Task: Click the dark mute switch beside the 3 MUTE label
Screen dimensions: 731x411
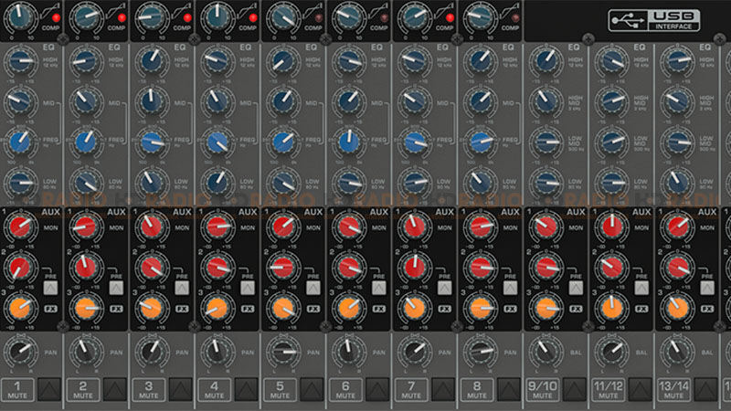Action: click(x=180, y=390)
